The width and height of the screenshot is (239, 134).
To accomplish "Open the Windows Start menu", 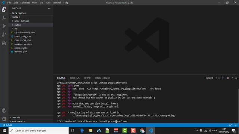I will [4, 131].
